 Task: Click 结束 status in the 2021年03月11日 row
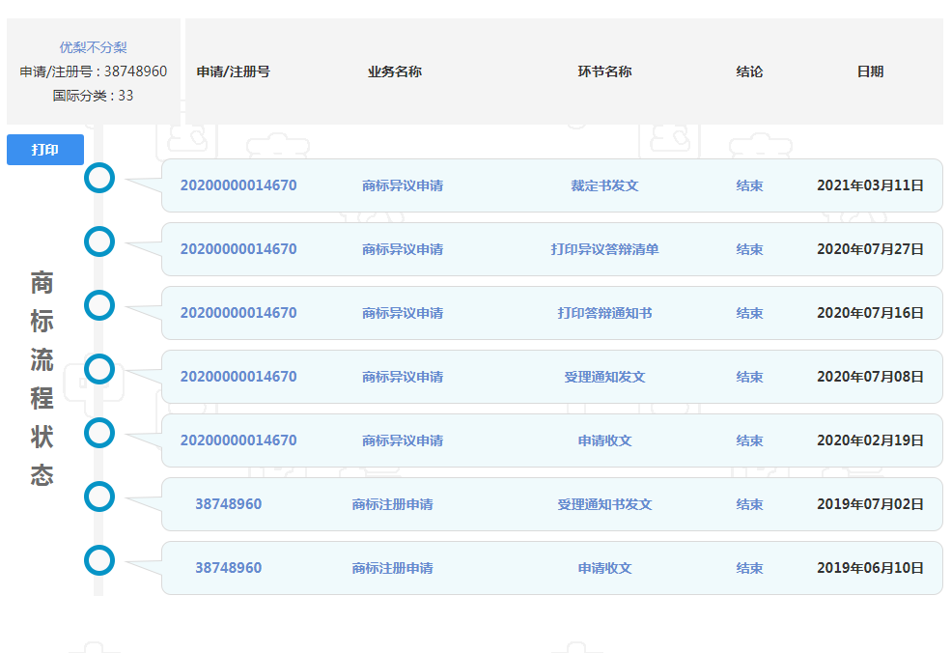pyautogui.click(x=749, y=185)
